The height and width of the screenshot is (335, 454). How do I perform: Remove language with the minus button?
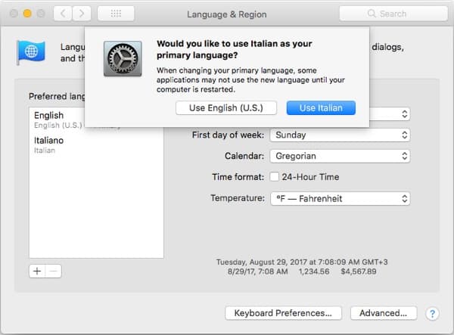(53, 271)
